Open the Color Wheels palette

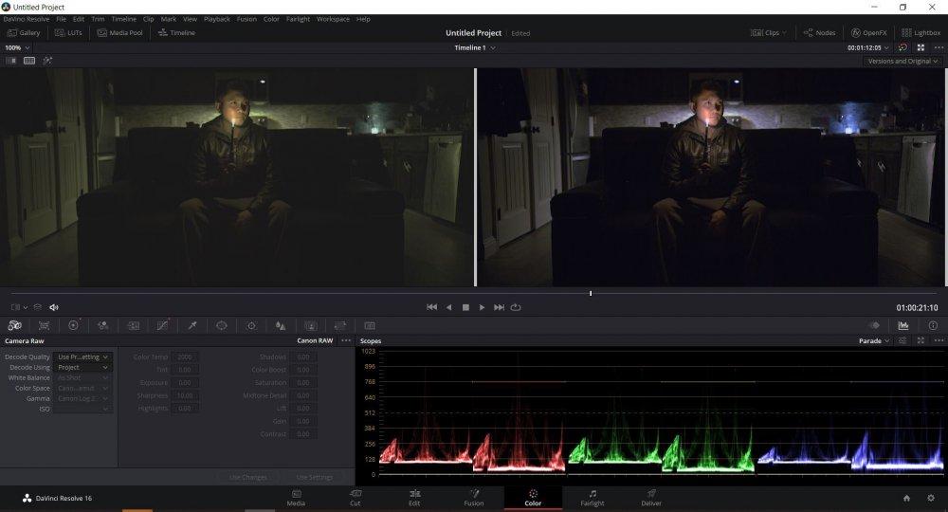tap(74, 325)
